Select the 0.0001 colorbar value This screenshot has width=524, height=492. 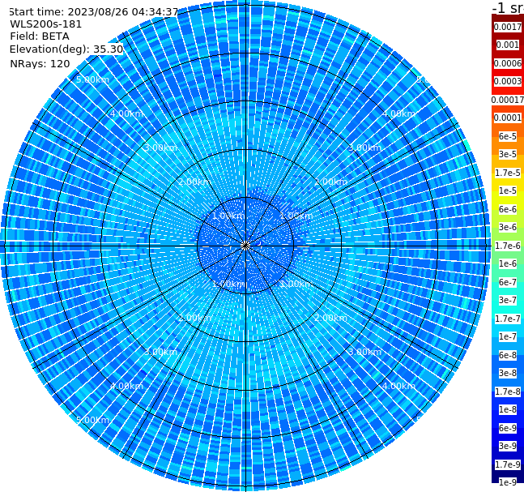[x=508, y=118]
